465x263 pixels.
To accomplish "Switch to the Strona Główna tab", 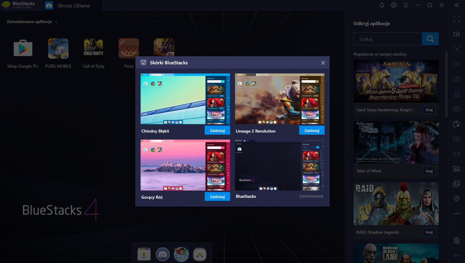I will pos(73,6).
